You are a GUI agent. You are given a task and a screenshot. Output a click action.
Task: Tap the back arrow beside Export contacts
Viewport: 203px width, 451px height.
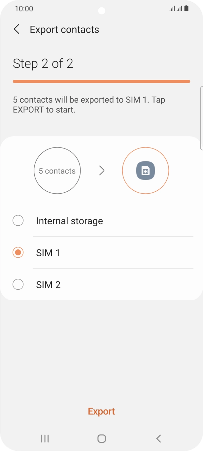pos(17,29)
